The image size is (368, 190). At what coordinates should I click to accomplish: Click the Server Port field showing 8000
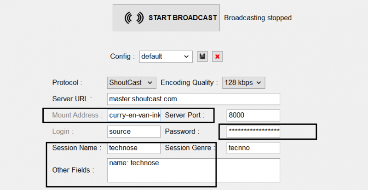(x=253, y=115)
